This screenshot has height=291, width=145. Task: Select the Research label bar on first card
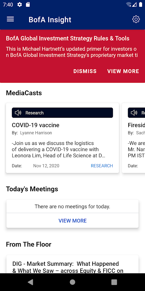pyautogui.click(x=62, y=113)
